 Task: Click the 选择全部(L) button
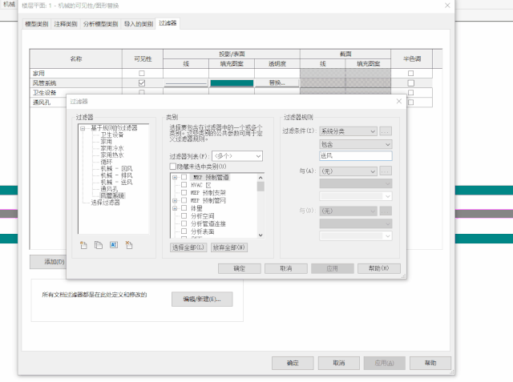(188, 247)
